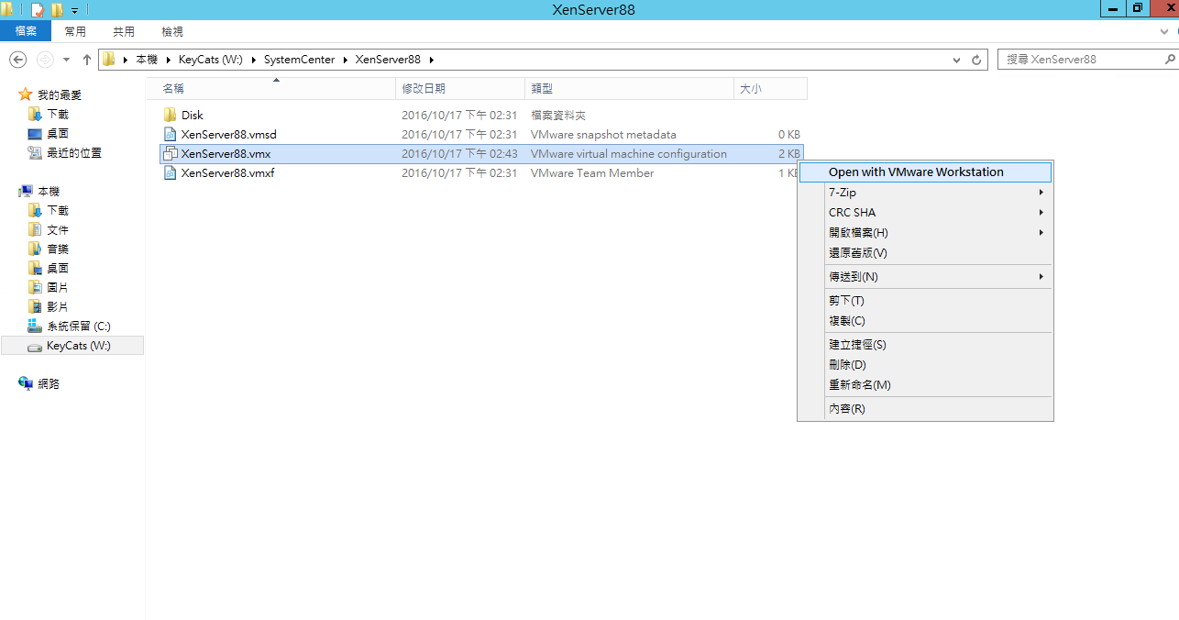Click the chevron after XenServer88 in address bar

(430, 60)
